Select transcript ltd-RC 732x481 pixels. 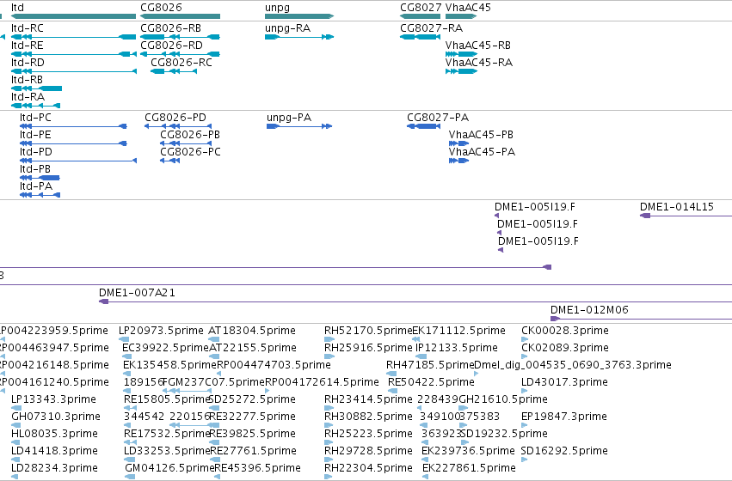[x=27, y=28]
